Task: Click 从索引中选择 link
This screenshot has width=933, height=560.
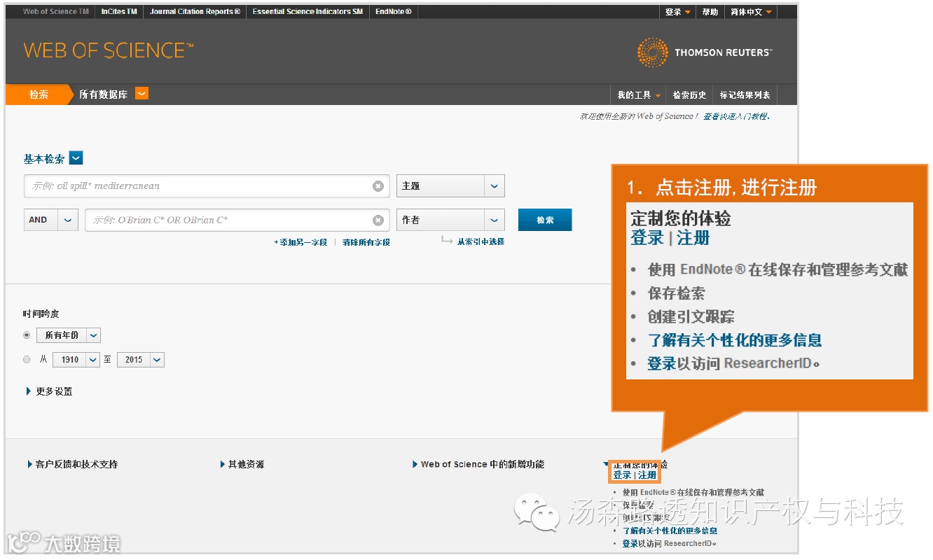Action: pyautogui.click(x=481, y=241)
